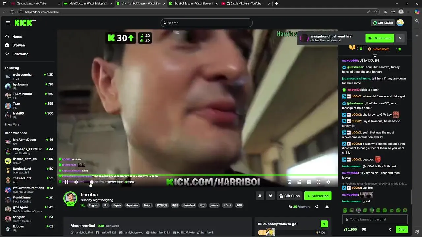Open the browser sidebar settings gear

pyautogui.click(x=417, y=232)
